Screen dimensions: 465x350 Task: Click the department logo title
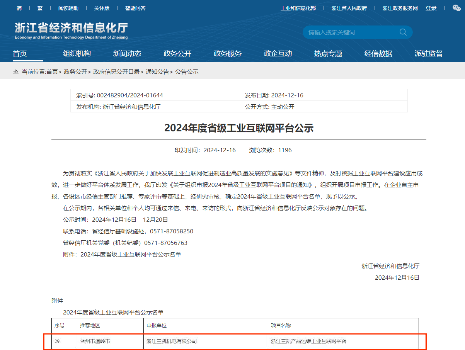point(71,31)
